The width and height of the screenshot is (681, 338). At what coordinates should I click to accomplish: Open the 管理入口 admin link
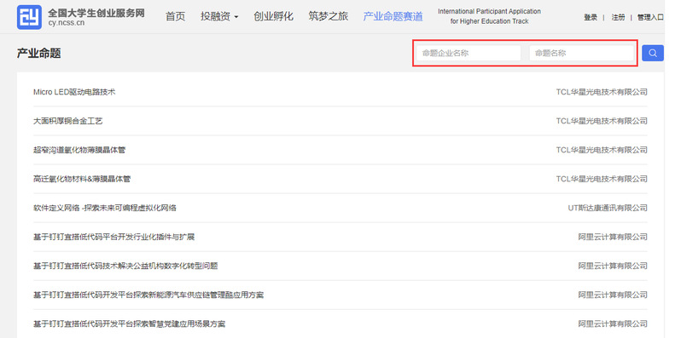tap(650, 17)
